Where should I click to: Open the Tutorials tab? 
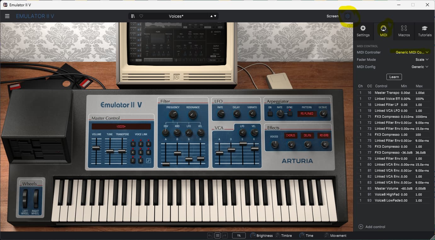click(x=425, y=31)
